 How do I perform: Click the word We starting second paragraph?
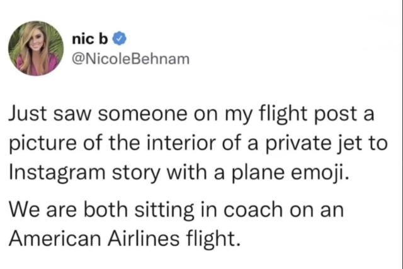point(24,209)
